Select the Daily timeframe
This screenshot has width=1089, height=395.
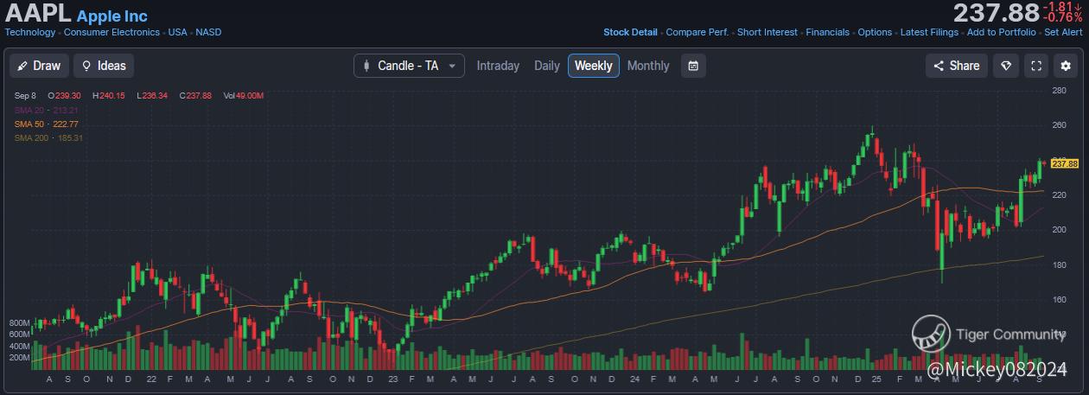click(547, 66)
